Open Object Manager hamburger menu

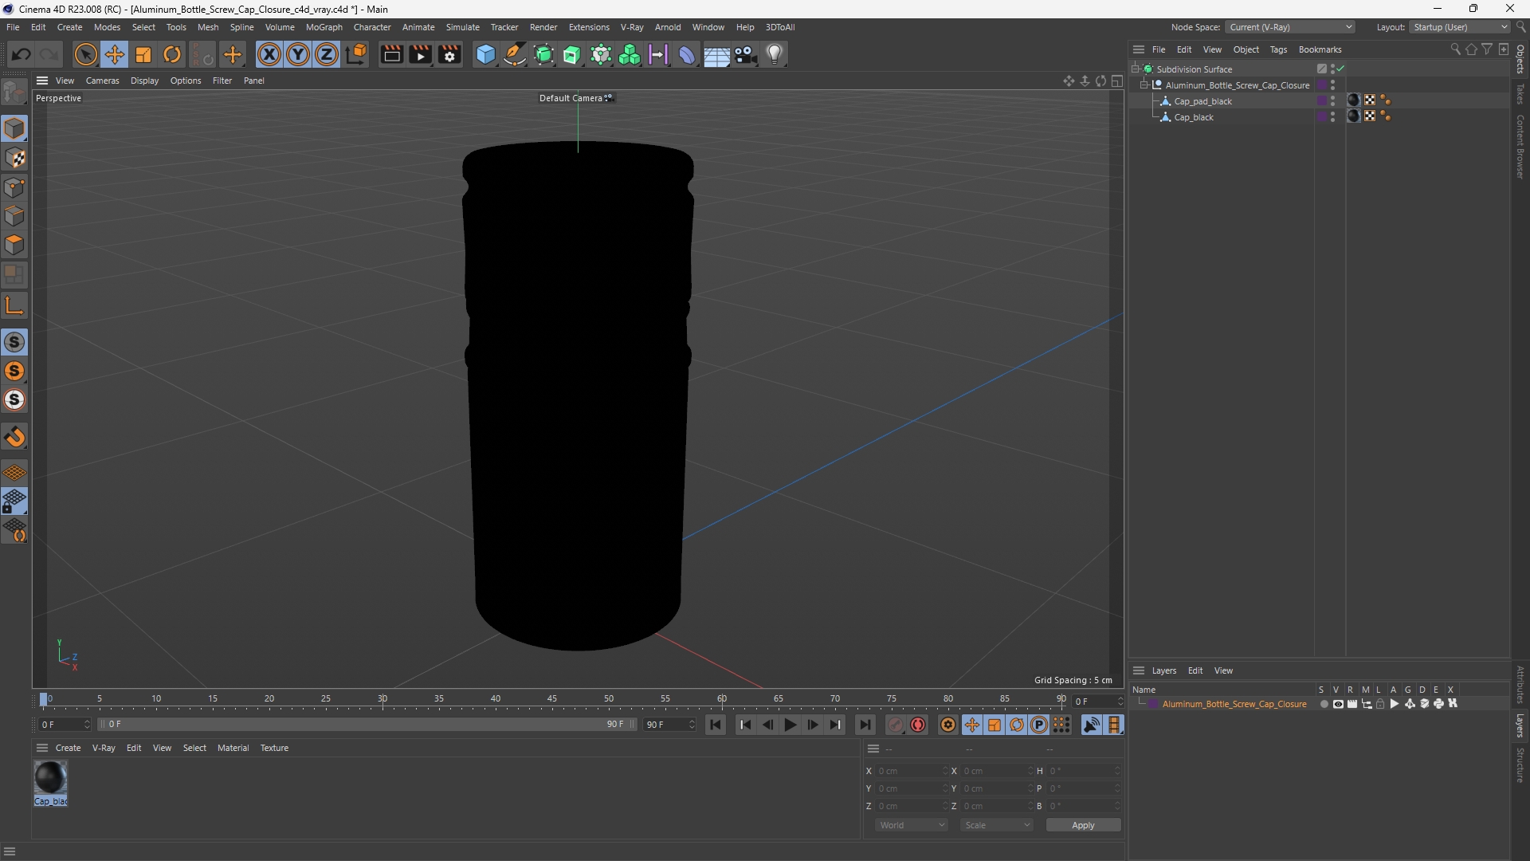point(1139,49)
